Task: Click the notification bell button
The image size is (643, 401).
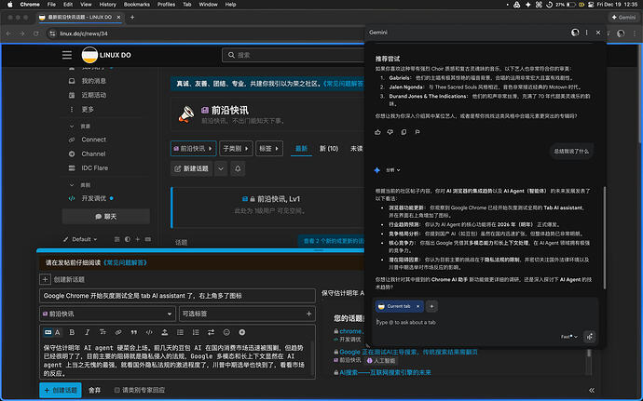Action: [238, 168]
